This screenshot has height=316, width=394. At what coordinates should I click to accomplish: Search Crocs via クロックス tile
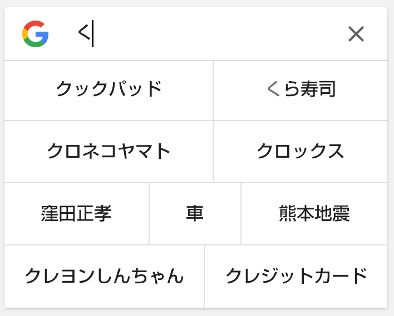pyautogui.click(x=301, y=152)
